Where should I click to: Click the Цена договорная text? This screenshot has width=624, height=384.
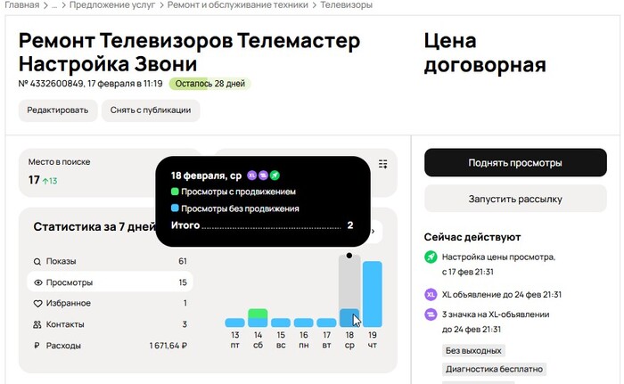485,53
